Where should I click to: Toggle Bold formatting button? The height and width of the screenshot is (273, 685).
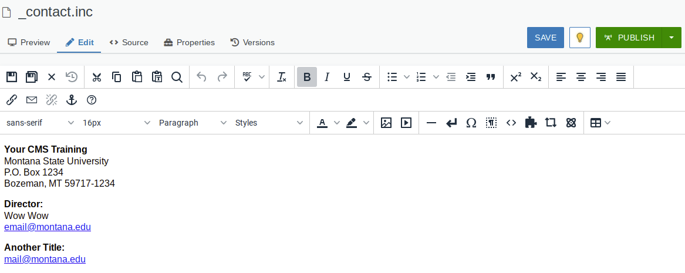(x=307, y=77)
